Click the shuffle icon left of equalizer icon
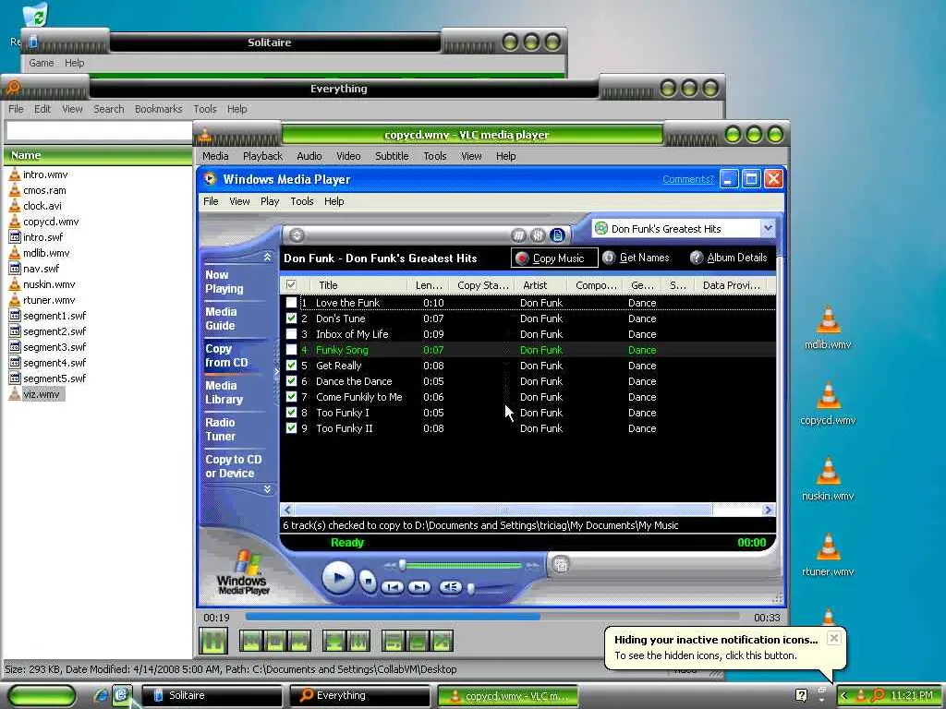 518,235
